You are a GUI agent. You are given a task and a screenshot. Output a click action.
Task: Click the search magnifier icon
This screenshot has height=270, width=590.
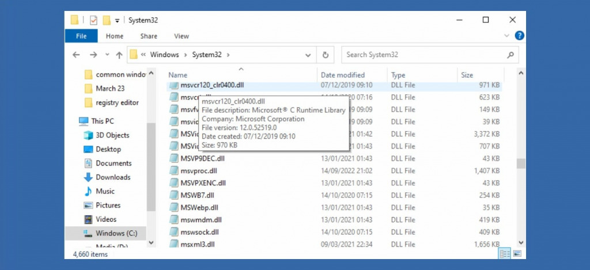click(510, 55)
